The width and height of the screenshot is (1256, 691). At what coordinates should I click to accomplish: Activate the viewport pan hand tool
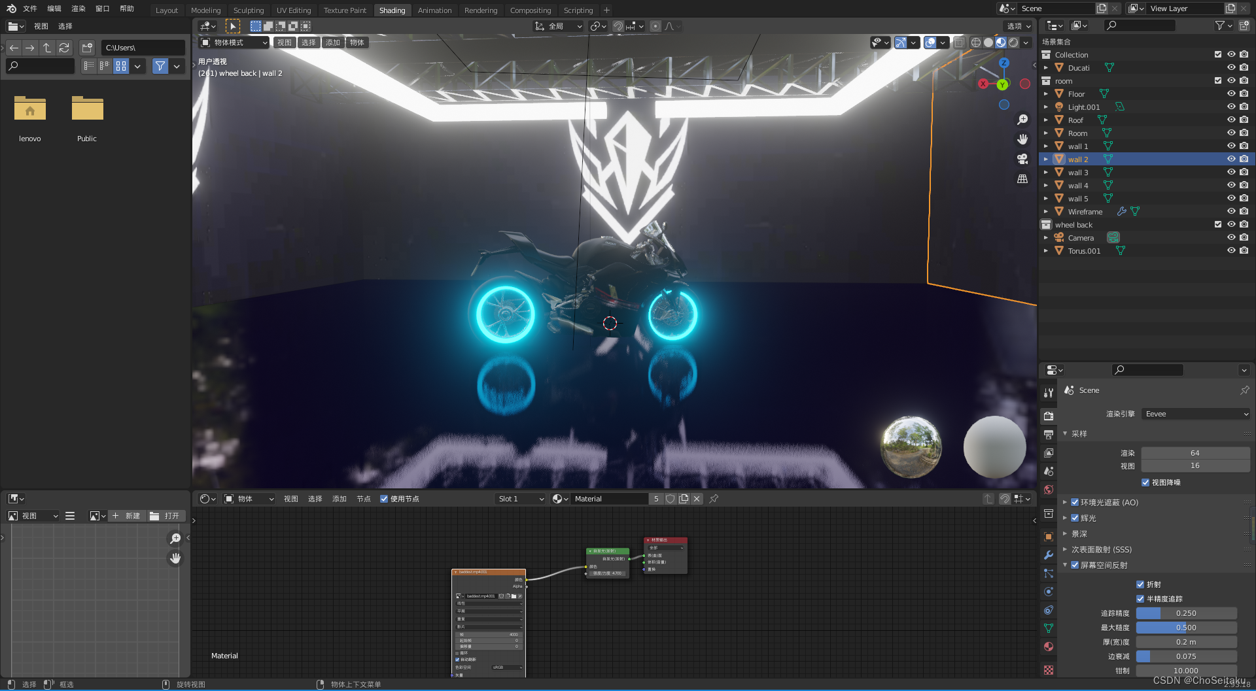click(x=1022, y=139)
